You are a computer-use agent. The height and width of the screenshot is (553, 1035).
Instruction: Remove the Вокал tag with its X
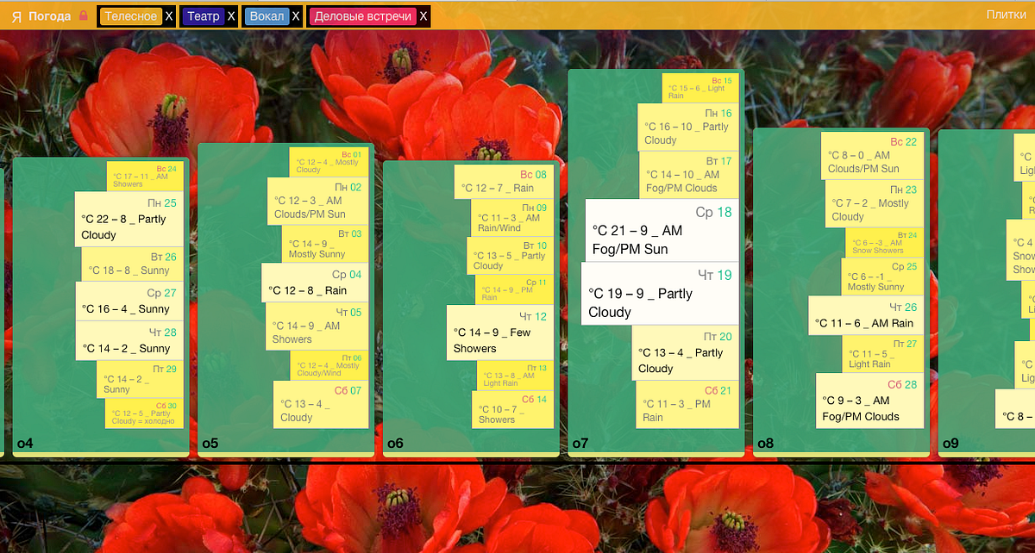pyautogui.click(x=296, y=16)
